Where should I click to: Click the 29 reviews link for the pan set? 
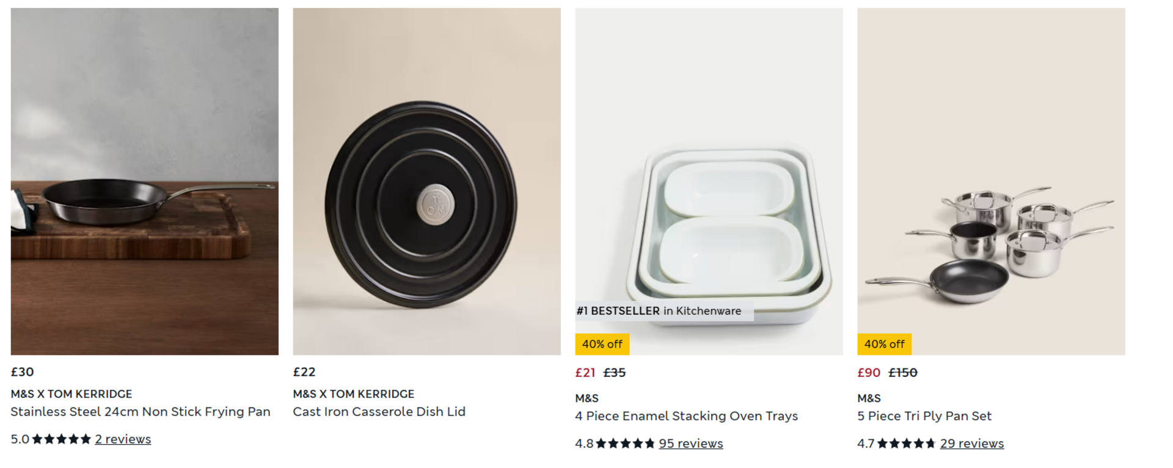click(x=971, y=443)
